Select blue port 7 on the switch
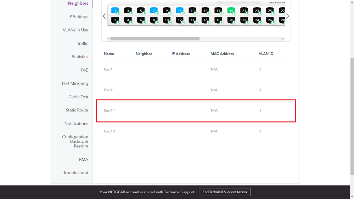Image resolution: width=354 pixels, height=199 pixels. pyautogui.click(x=154, y=11)
